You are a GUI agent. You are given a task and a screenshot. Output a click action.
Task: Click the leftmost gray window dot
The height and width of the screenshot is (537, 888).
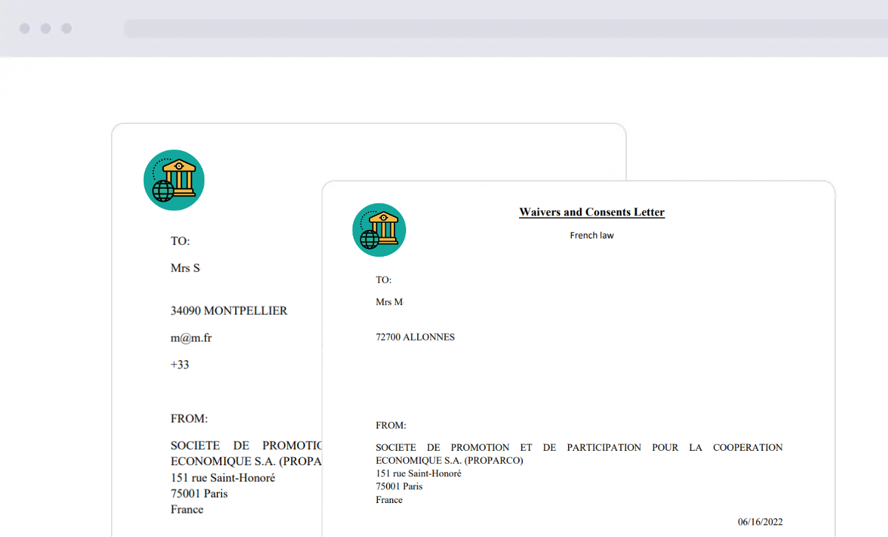coord(25,29)
